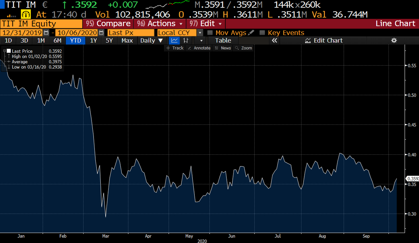The width and height of the screenshot is (419, 243).
Task: Click the TIT IM Equity security field
Action: click(41, 24)
